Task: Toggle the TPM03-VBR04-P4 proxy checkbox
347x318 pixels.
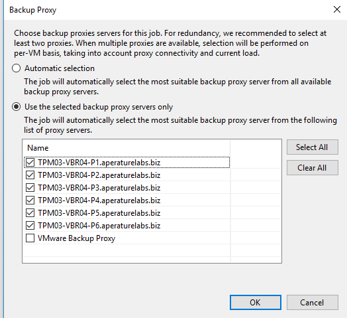Action: pyautogui.click(x=30, y=200)
